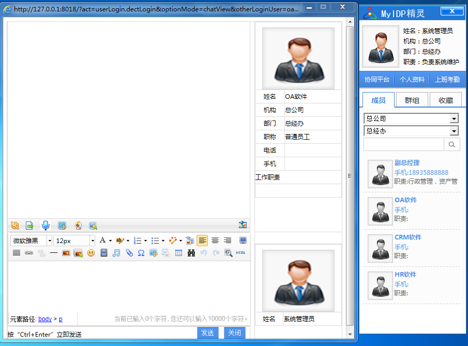The height and width of the screenshot is (346, 468).
Task: Click the webcam video chat icon
Action: (x=78, y=225)
